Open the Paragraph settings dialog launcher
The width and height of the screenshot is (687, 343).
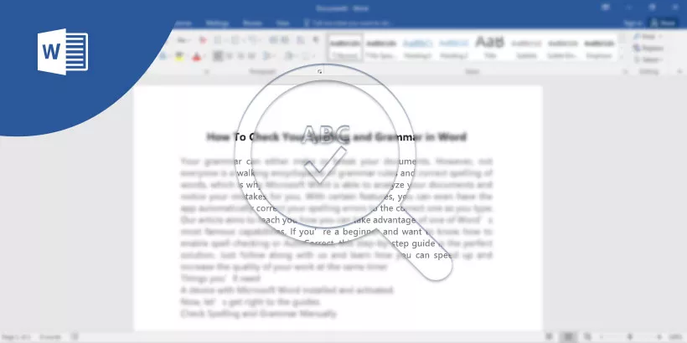click(x=320, y=72)
